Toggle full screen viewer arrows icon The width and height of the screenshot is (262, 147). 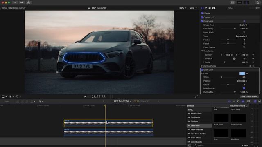(x=196, y=96)
